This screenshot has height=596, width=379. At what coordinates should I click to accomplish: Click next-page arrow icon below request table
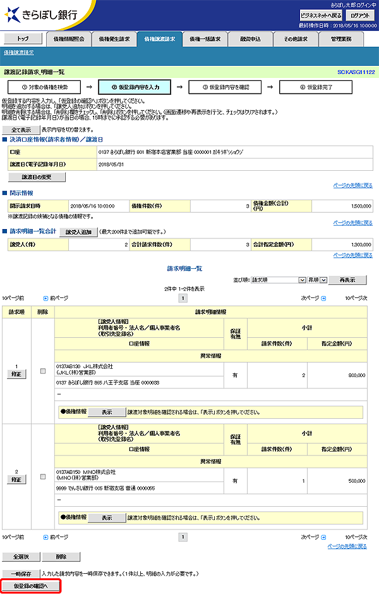(x=323, y=537)
